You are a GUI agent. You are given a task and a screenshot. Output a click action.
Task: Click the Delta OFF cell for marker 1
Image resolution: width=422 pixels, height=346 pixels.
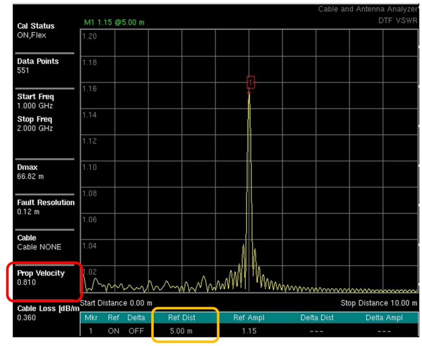click(x=136, y=331)
